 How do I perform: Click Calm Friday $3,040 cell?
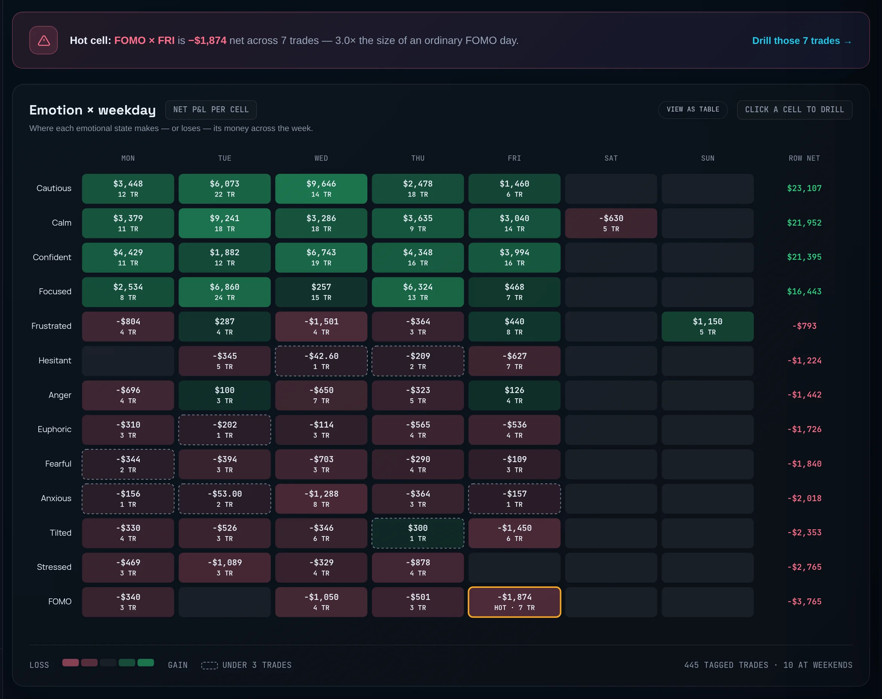click(514, 223)
